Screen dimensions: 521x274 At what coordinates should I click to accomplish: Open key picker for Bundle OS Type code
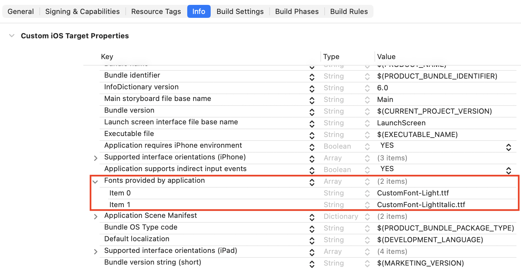[x=312, y=229]
